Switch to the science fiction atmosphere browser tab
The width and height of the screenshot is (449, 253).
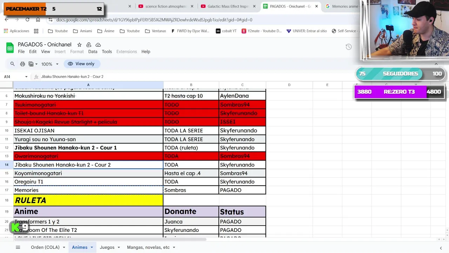166,6
